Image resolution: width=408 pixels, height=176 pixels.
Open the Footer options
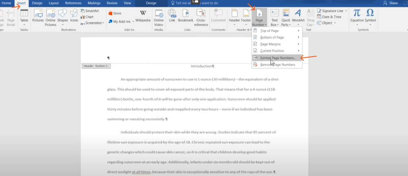pyautogui.click(x=246, y=17)
